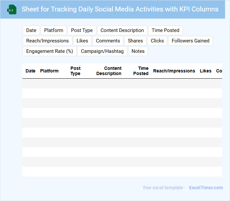Click the first empty row under Date
This screenshot has height=201, width=230.
[30, 84]
